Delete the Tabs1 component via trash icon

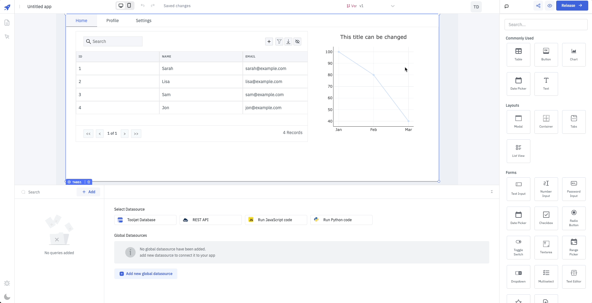(x=89, y=182)
